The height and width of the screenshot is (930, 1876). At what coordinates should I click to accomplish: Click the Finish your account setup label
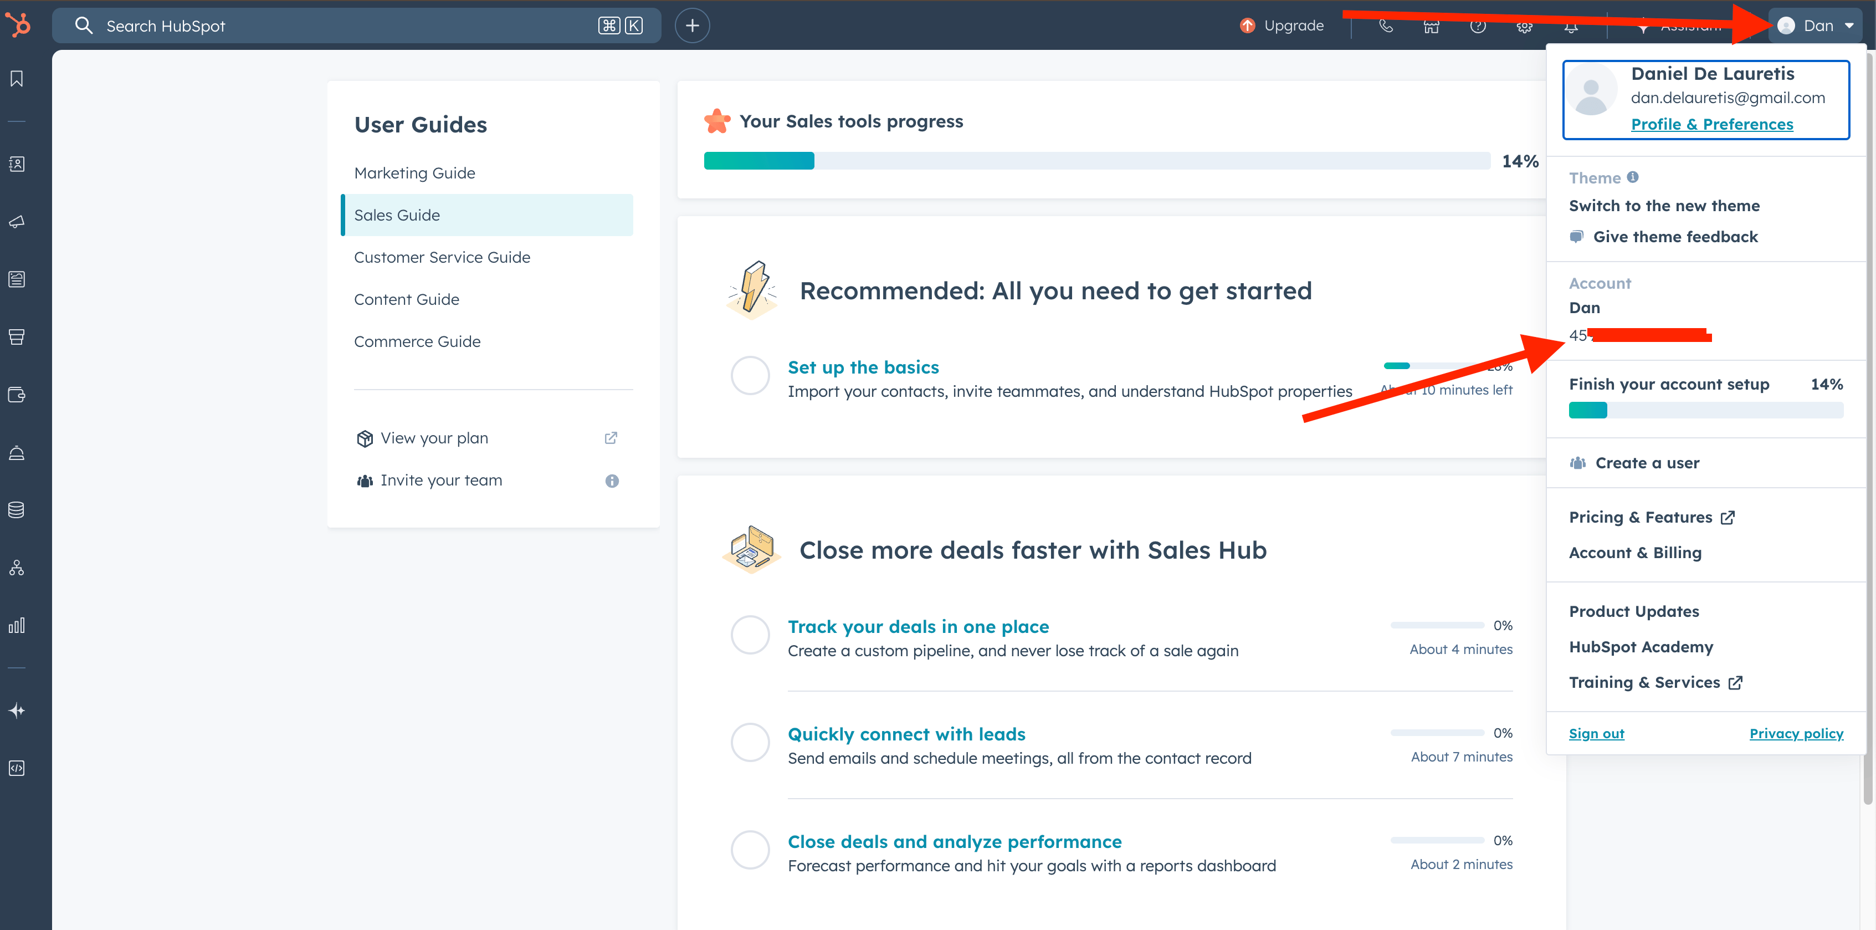[x=1668, y=384]
